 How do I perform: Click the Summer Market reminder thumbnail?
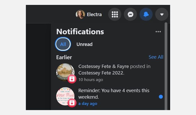[x=64, y=95]
